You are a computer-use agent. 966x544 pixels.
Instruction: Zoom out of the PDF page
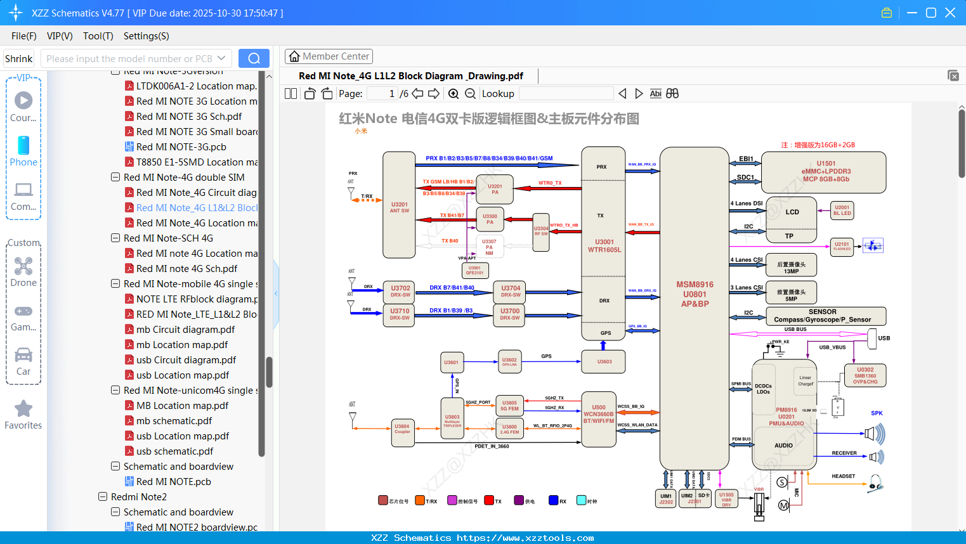471,93
